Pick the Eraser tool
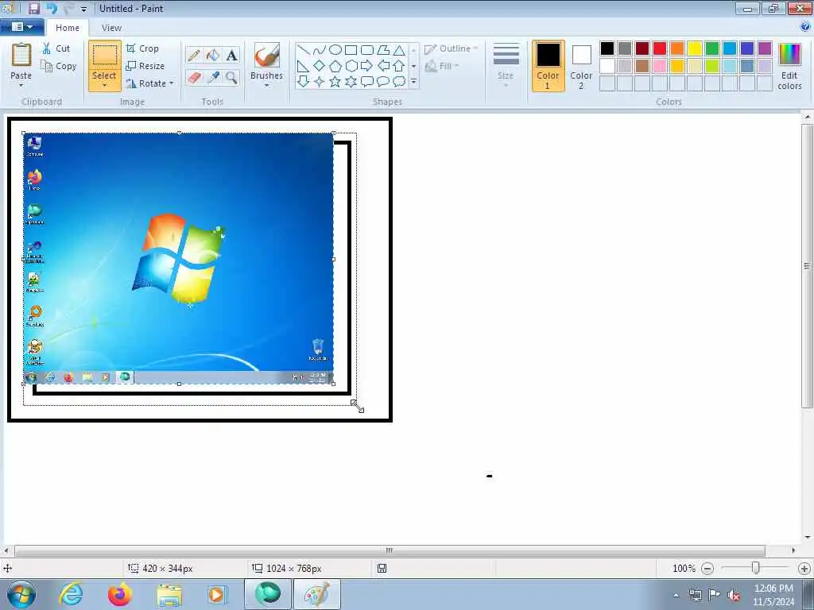Image resolution: width=814 pixels, height=610 pixels. pyautogui.click(x=194, y=77)
